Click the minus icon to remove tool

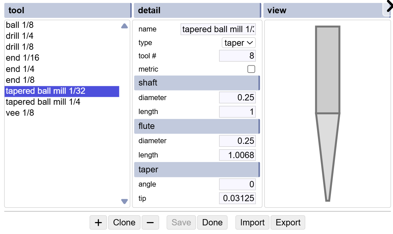[150, 222]
